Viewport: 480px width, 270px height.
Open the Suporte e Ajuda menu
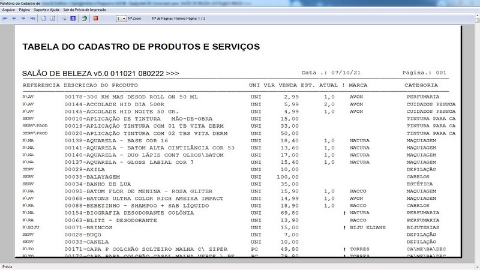pos(47,10)
